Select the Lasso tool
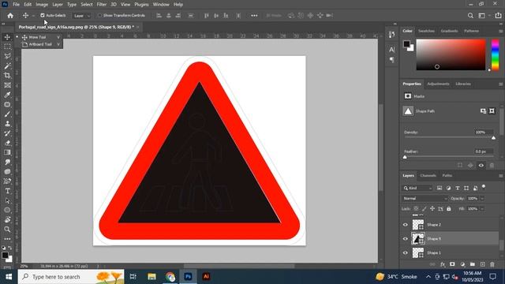The height and width of the screenshot is (284, 505). tap(7, 56)
